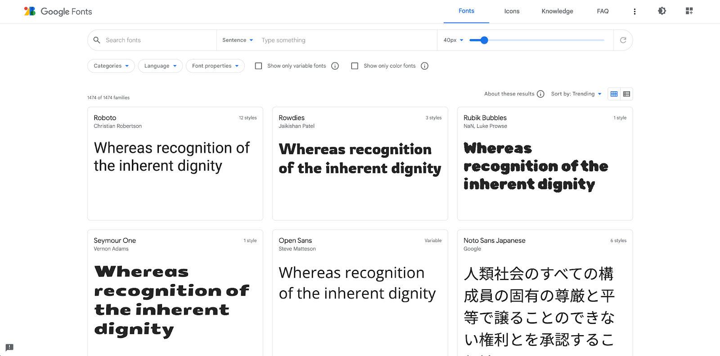
Task: Open the Seymour One font card
Action: pyautogui.click(x=175, y=293)
